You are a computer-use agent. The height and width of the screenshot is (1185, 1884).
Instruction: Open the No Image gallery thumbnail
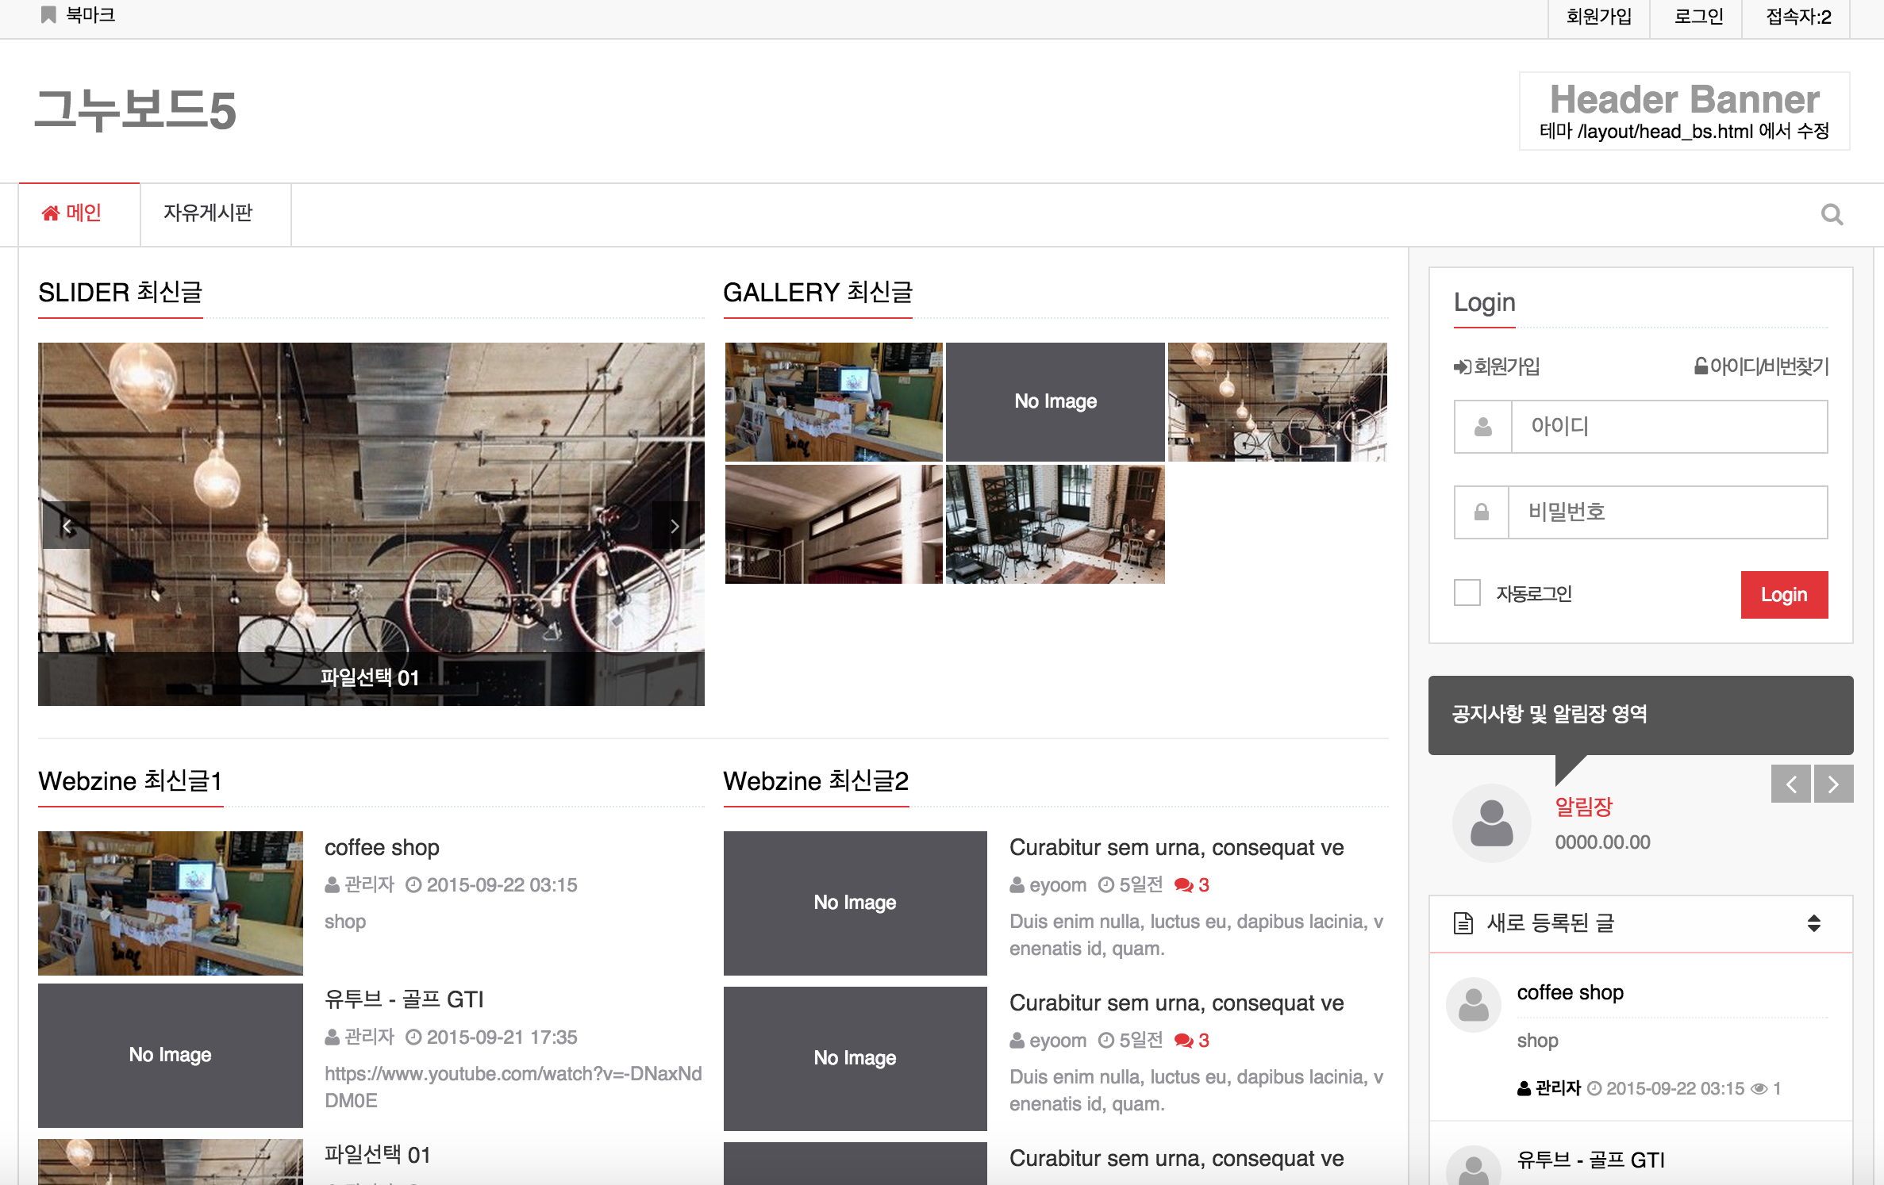click(x=1055, y=401)
